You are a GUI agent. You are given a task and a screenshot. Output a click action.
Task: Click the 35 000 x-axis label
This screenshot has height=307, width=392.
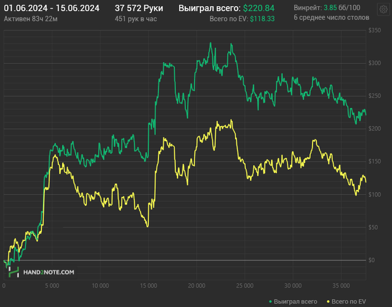tap(341, 286)
